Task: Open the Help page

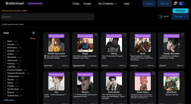Action: tap(127, 4)
